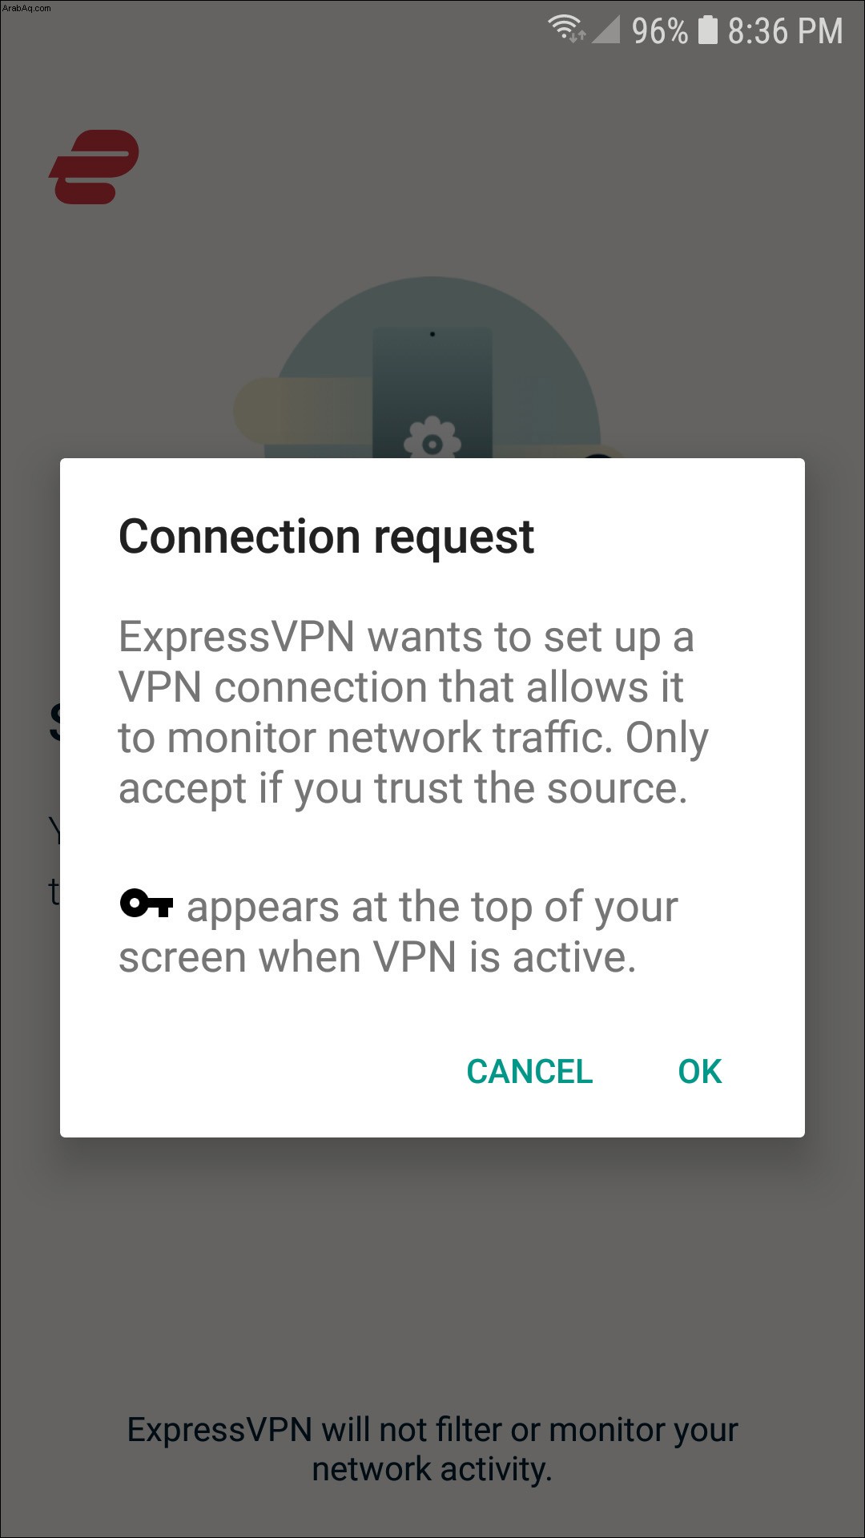865x1538 pixels.
Task: Tap the Wi-Fi icon in status bar
Action: tap(565, 29)
